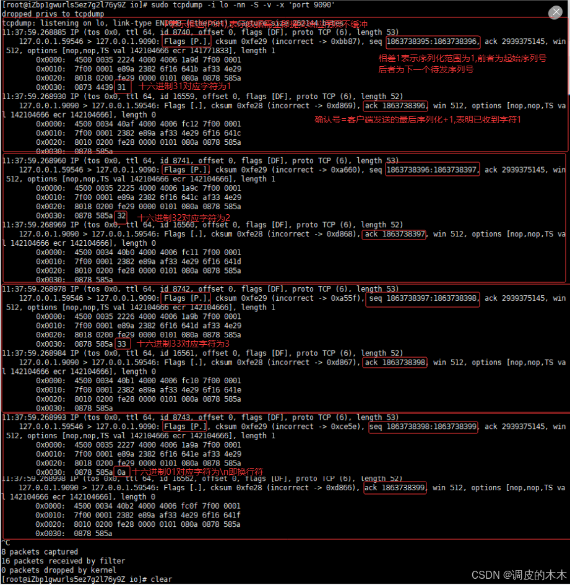The image size is (570, 585).
Task: Click 'id 8743' in packet header
Action: coord(175,417)
